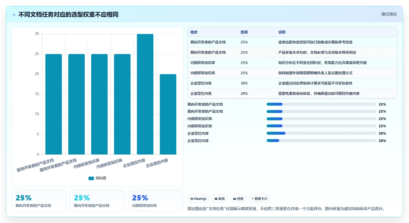Screen dimensions: 409x223
Task: Click the tallest chart bar reaching 30
Action: [x=145, y=94]
